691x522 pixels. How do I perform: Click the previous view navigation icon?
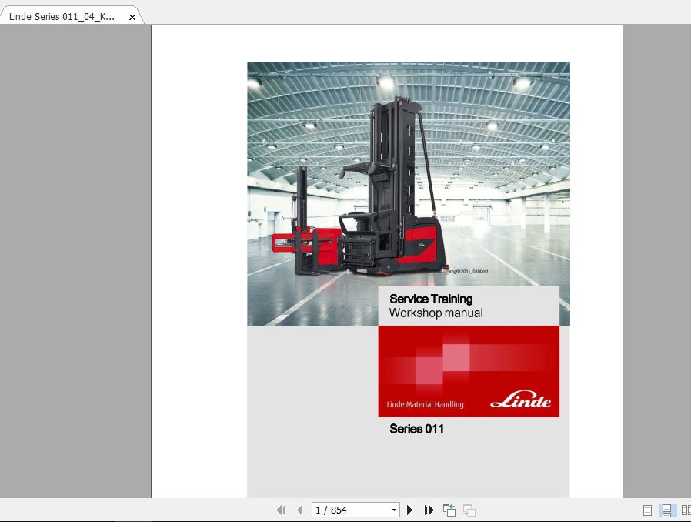point(449,510)
